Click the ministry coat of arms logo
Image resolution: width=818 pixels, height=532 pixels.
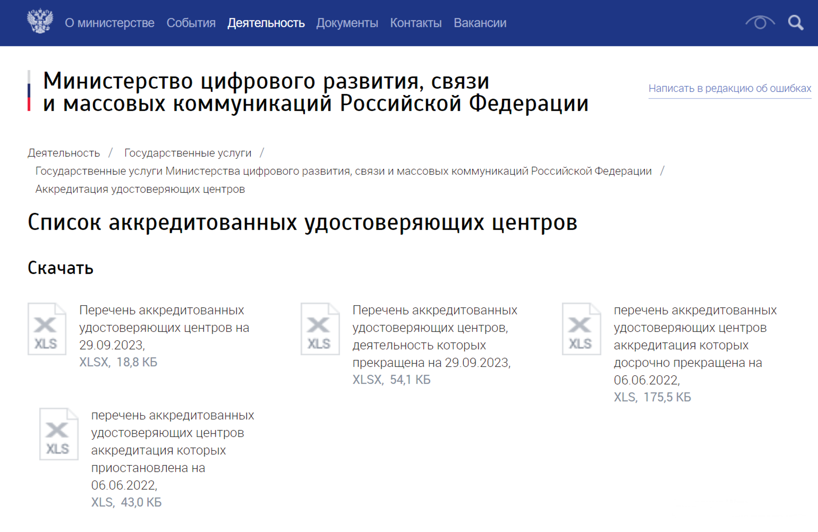point(40,21)
